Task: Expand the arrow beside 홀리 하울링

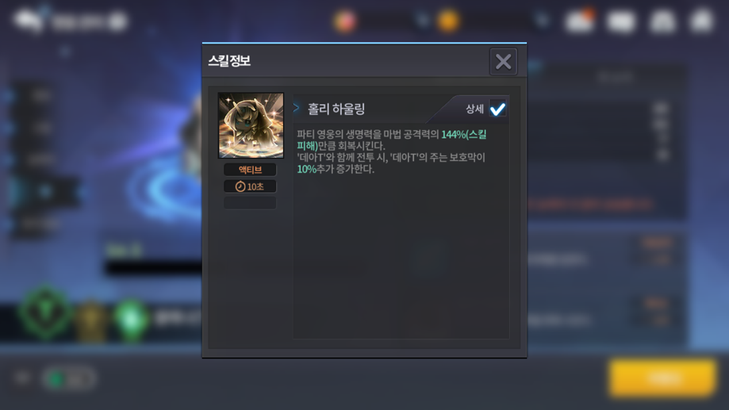Action: (x=296, y=108)
